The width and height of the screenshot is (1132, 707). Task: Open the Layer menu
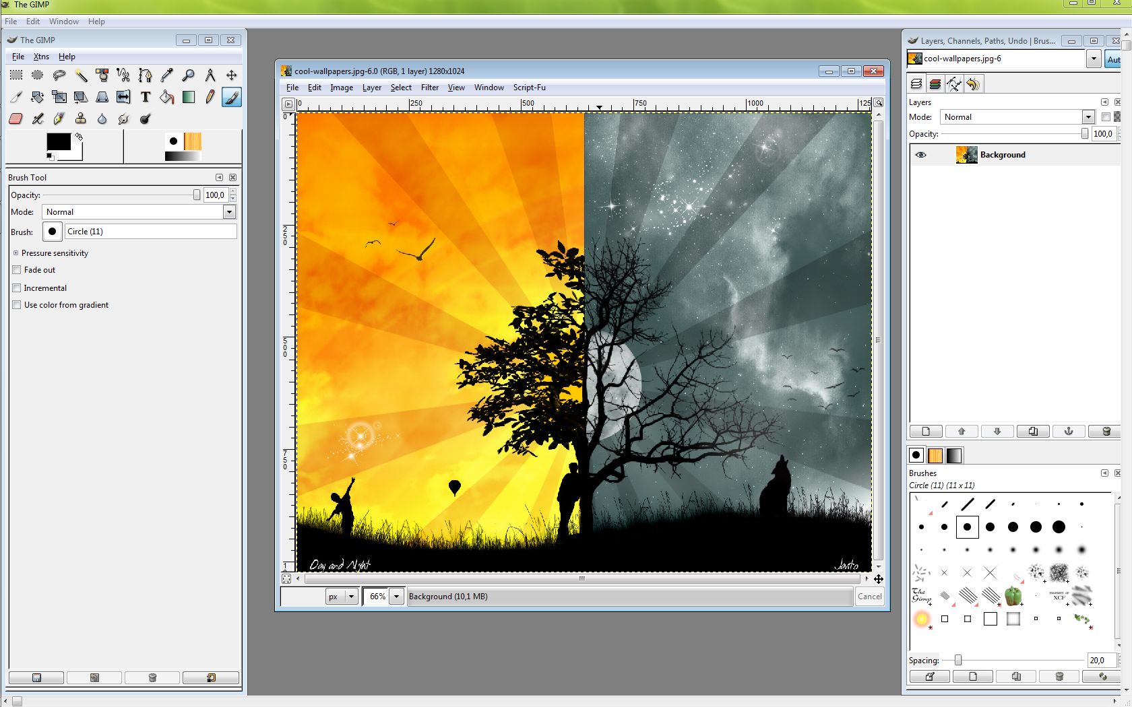[372, 88]
